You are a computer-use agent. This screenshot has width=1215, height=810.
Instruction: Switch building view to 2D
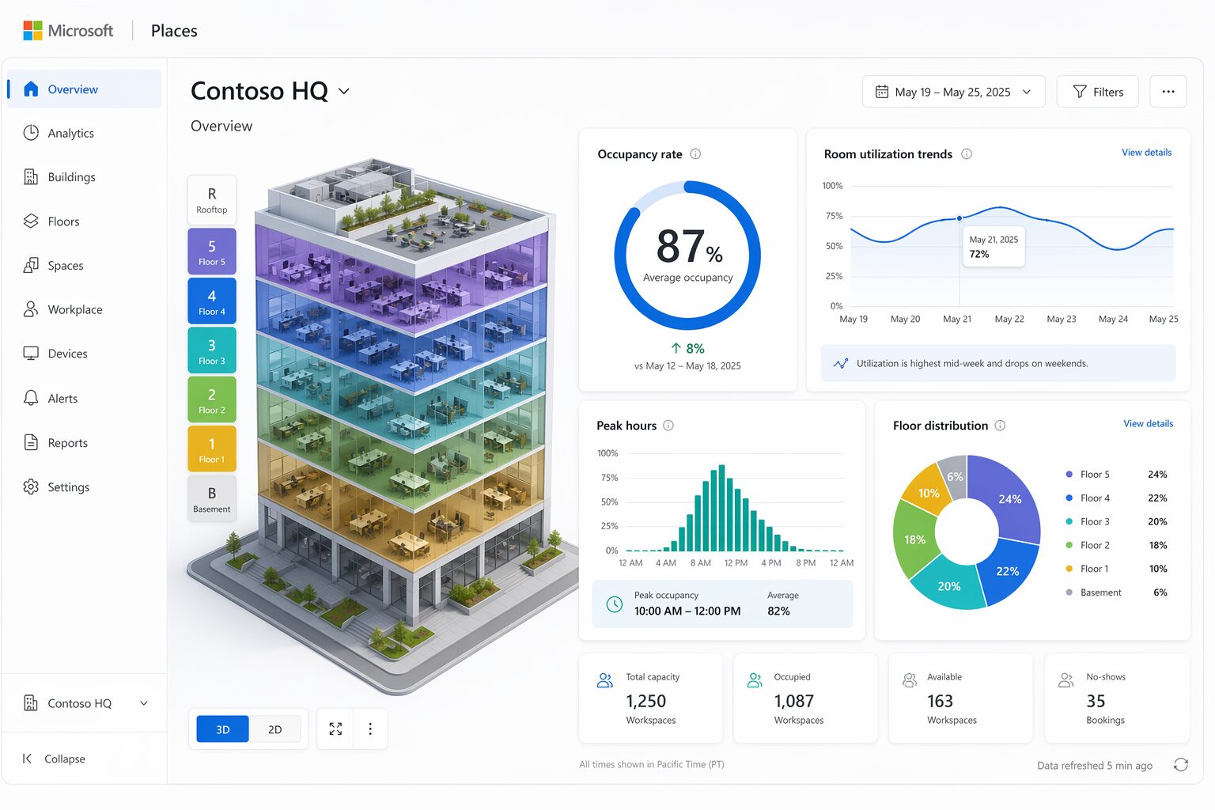tap(274, 729)
